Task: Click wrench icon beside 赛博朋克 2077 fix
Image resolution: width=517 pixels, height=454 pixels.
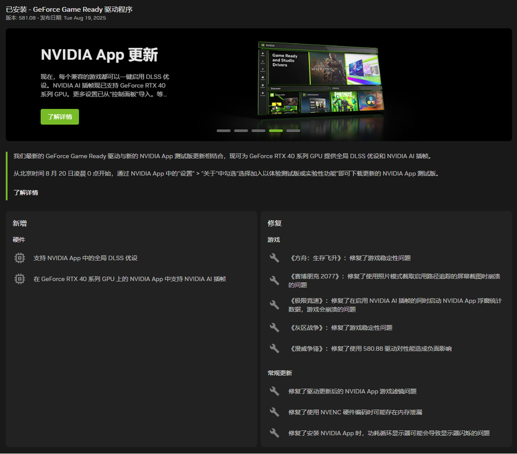Action: click(x=274, y=280)
